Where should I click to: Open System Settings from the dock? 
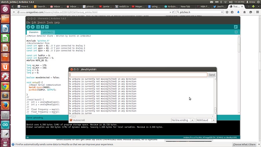click(5, 76)
